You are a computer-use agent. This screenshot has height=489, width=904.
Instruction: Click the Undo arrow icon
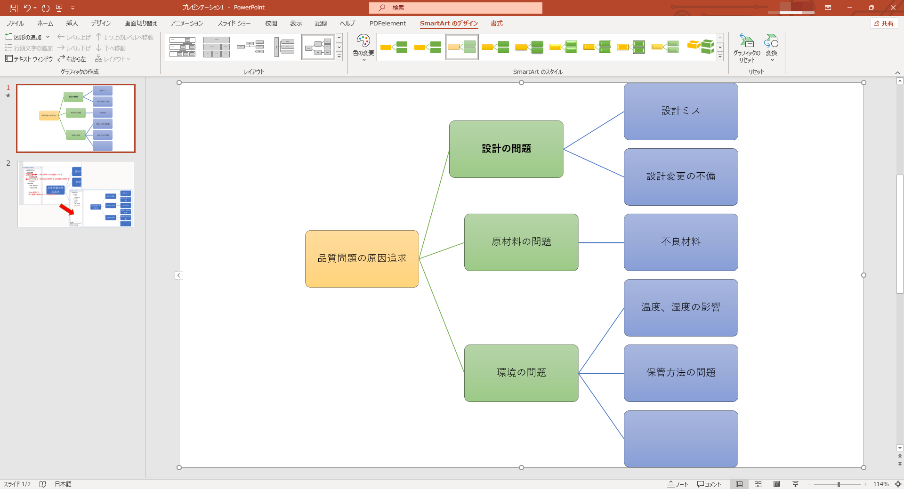click(x=27, y=8)
